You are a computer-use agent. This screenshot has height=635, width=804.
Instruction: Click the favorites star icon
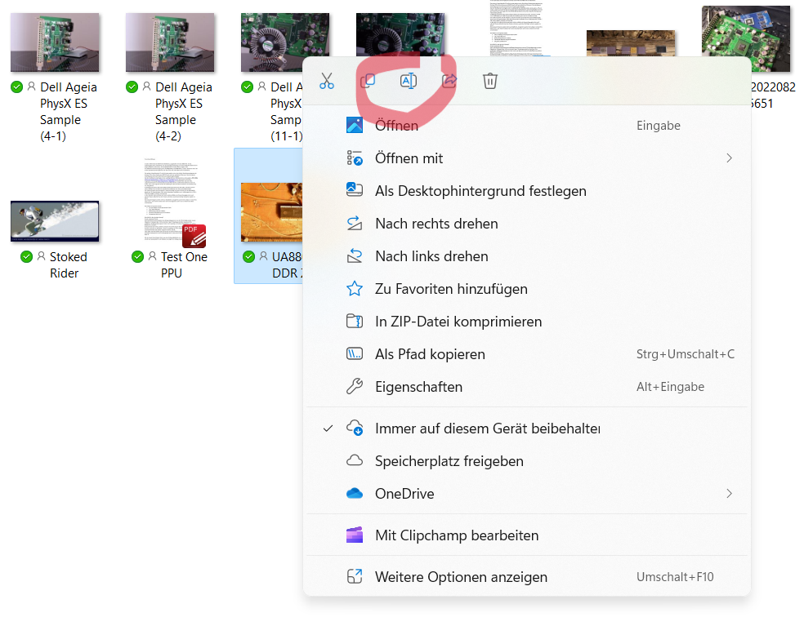(355, 289)
